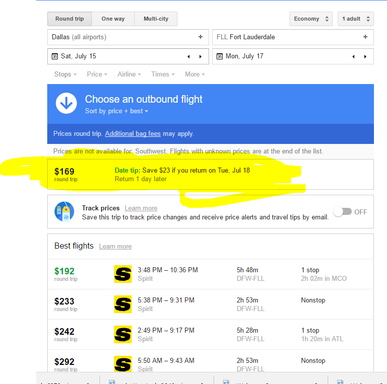Go to previous day for departure date
Image resolution: width=387 pixels, height=384 pixels.
pos(188,56)
